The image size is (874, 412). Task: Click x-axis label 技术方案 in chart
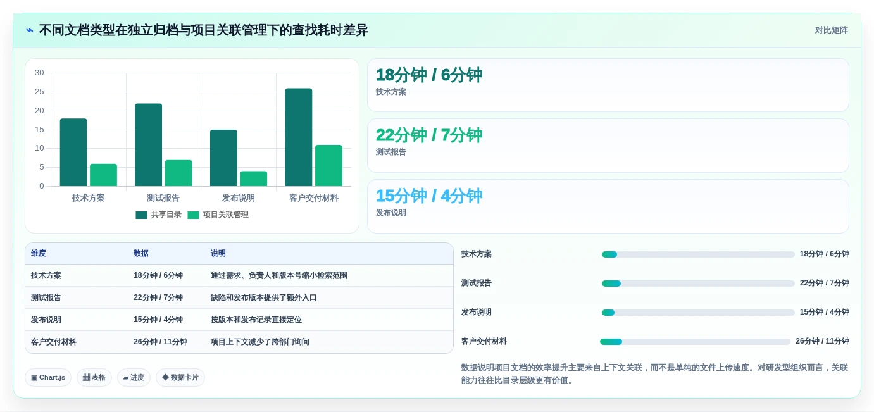click(x=89, y=198)
